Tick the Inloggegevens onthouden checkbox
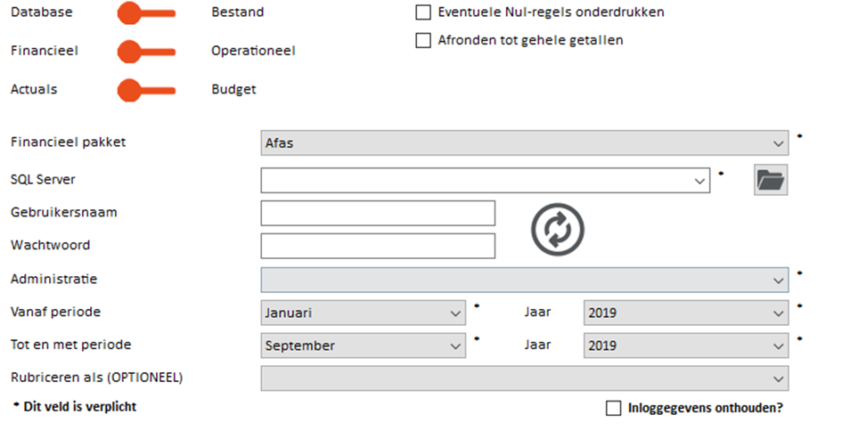The image size is (842, 431). (613, 408)
